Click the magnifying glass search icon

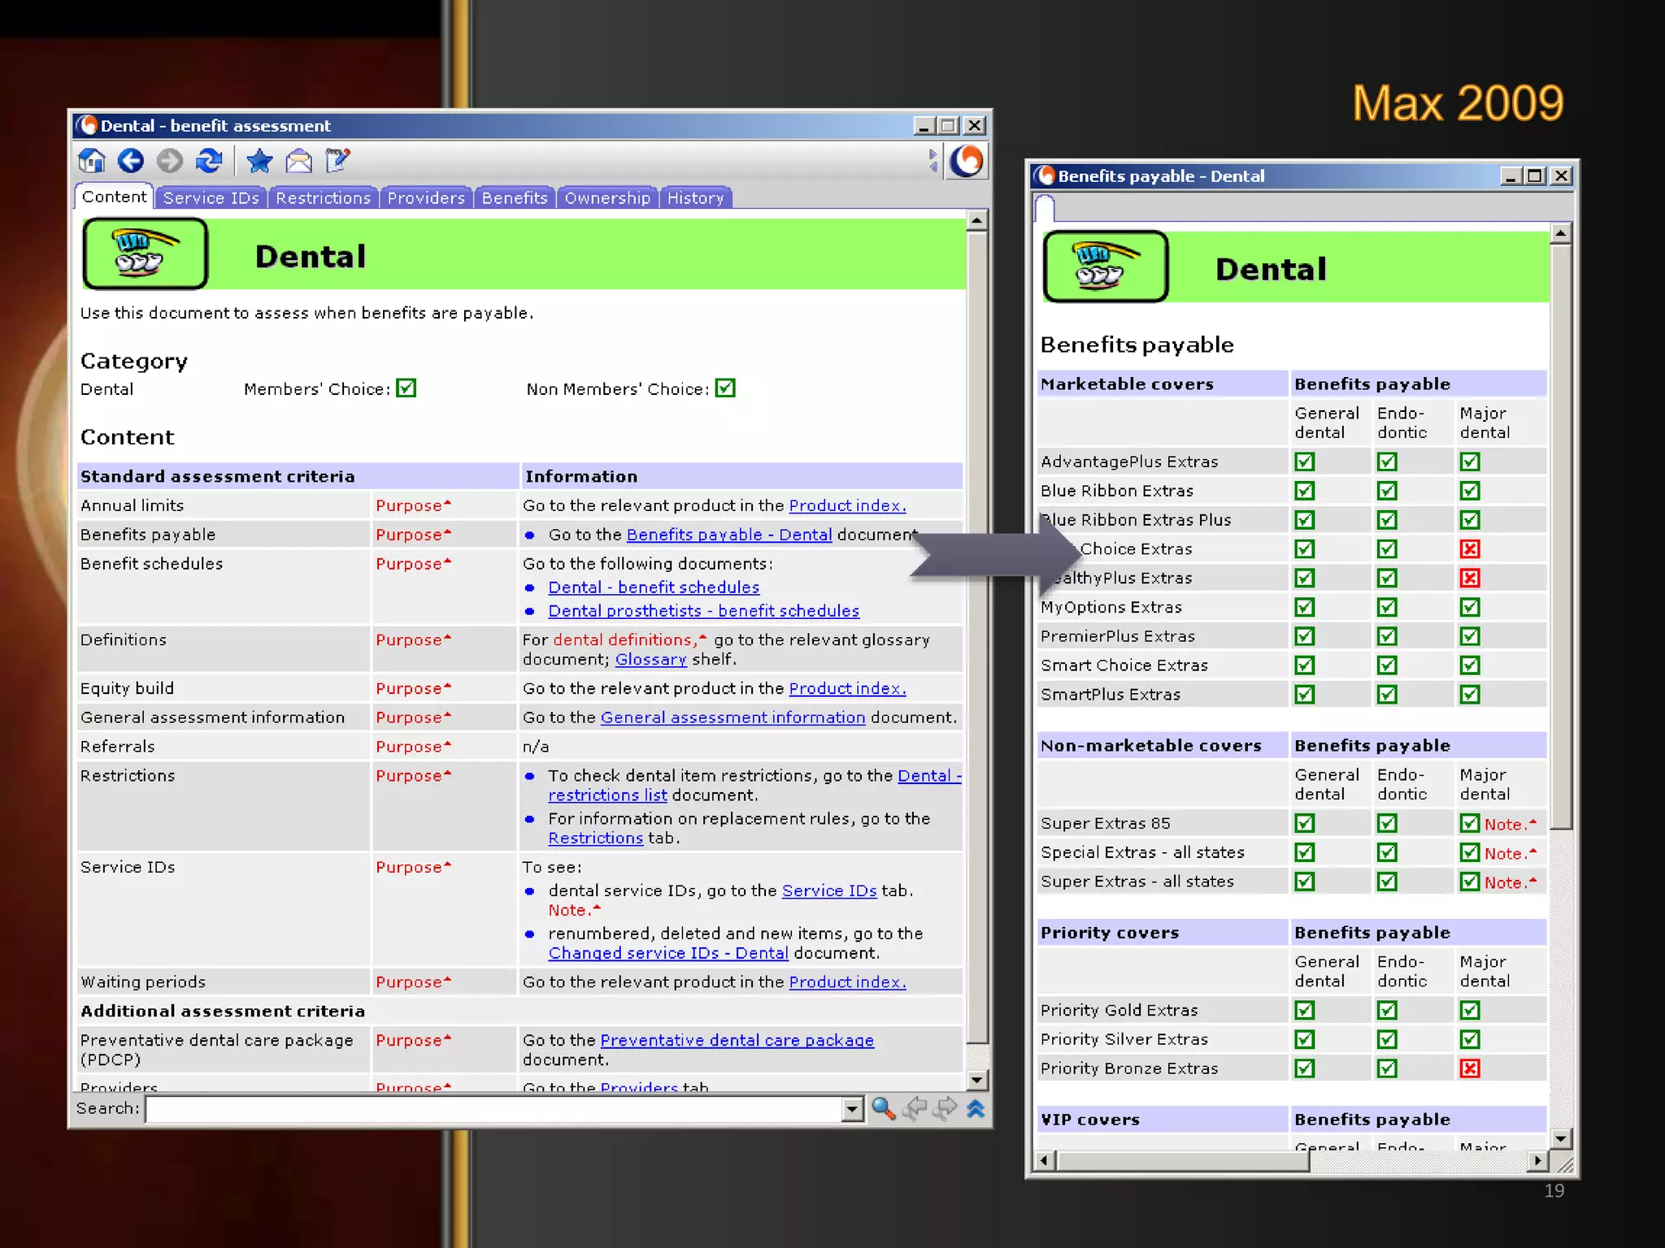[883, 1108]
